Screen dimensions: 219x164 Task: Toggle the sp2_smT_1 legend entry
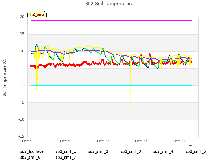(x=62, y=152)
